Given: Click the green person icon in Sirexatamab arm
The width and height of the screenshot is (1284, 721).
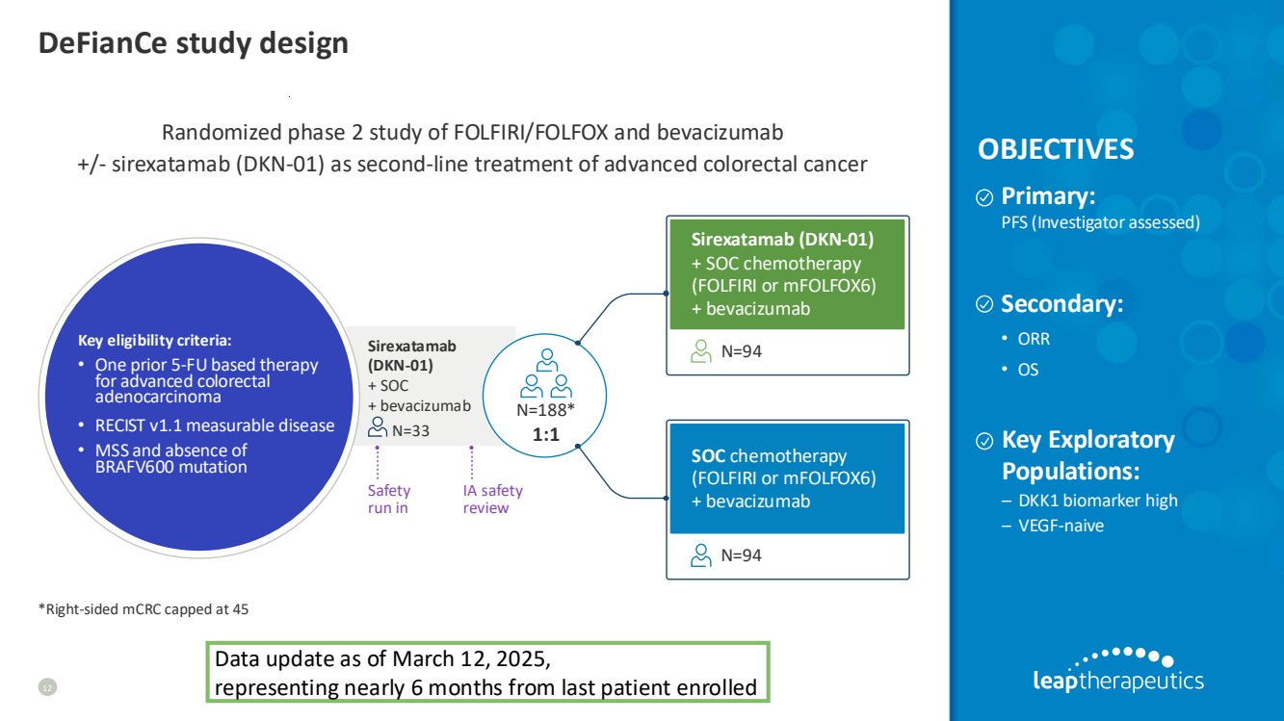Looking at the screenshot, I should (x=701, y=351).
